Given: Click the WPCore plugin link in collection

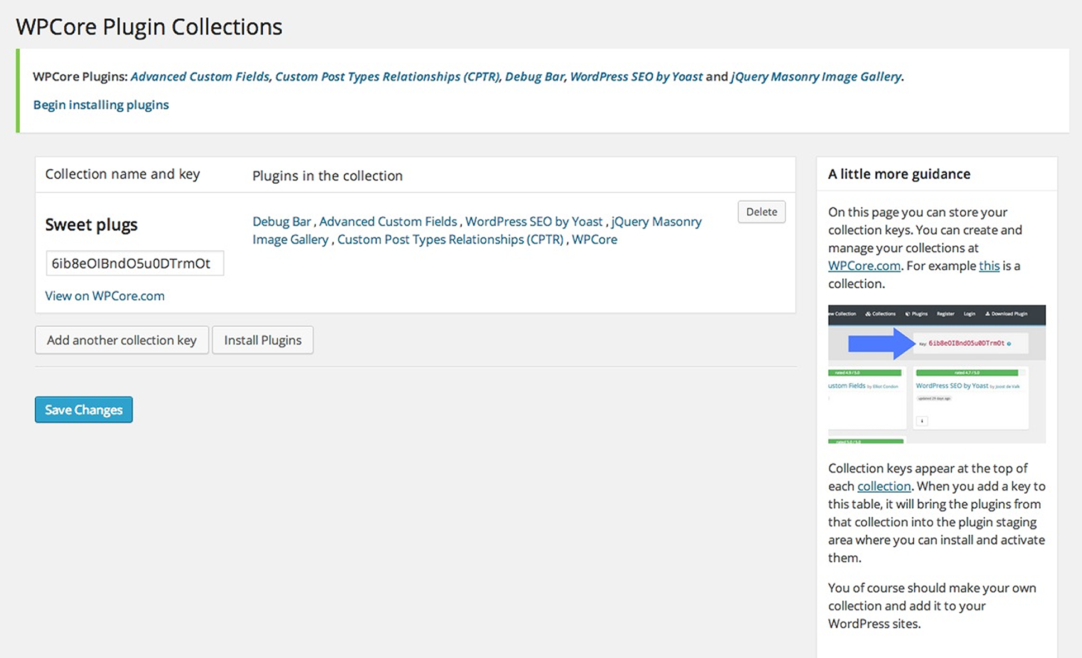Looking at the screenshot, I should pos(594,239).
